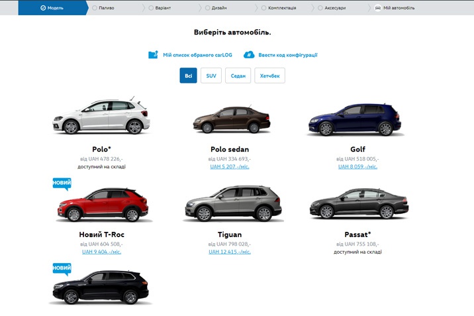Choose the red T-Roc car image

coord(103,205)
